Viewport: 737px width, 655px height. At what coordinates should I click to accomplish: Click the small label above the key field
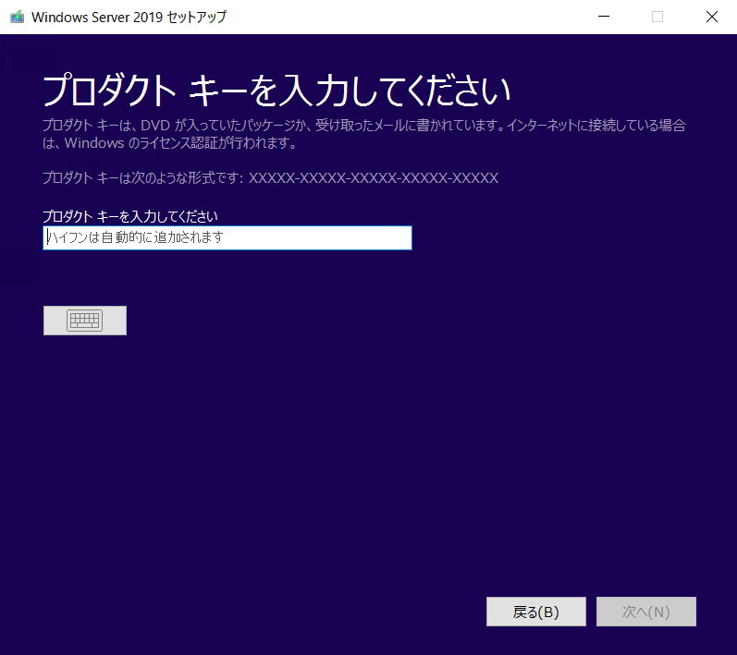click(130, 216)
